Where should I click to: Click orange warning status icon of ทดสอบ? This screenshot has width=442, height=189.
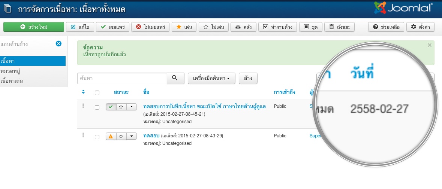pyautogui.click(x=111, y=136)
